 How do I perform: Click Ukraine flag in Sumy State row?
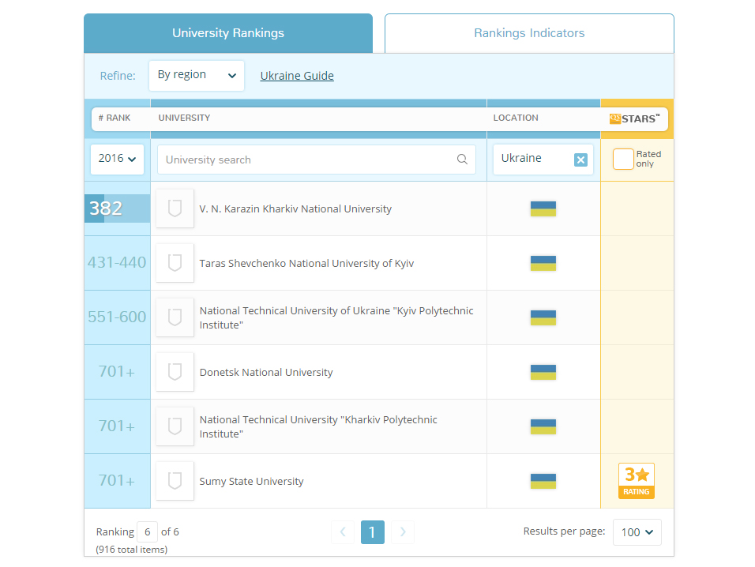(x=543, y=481)
